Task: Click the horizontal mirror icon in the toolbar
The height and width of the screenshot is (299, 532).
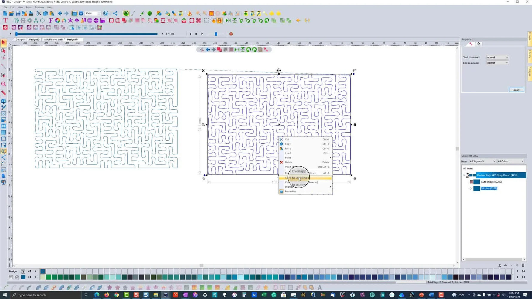Action: tap(227, 20)
